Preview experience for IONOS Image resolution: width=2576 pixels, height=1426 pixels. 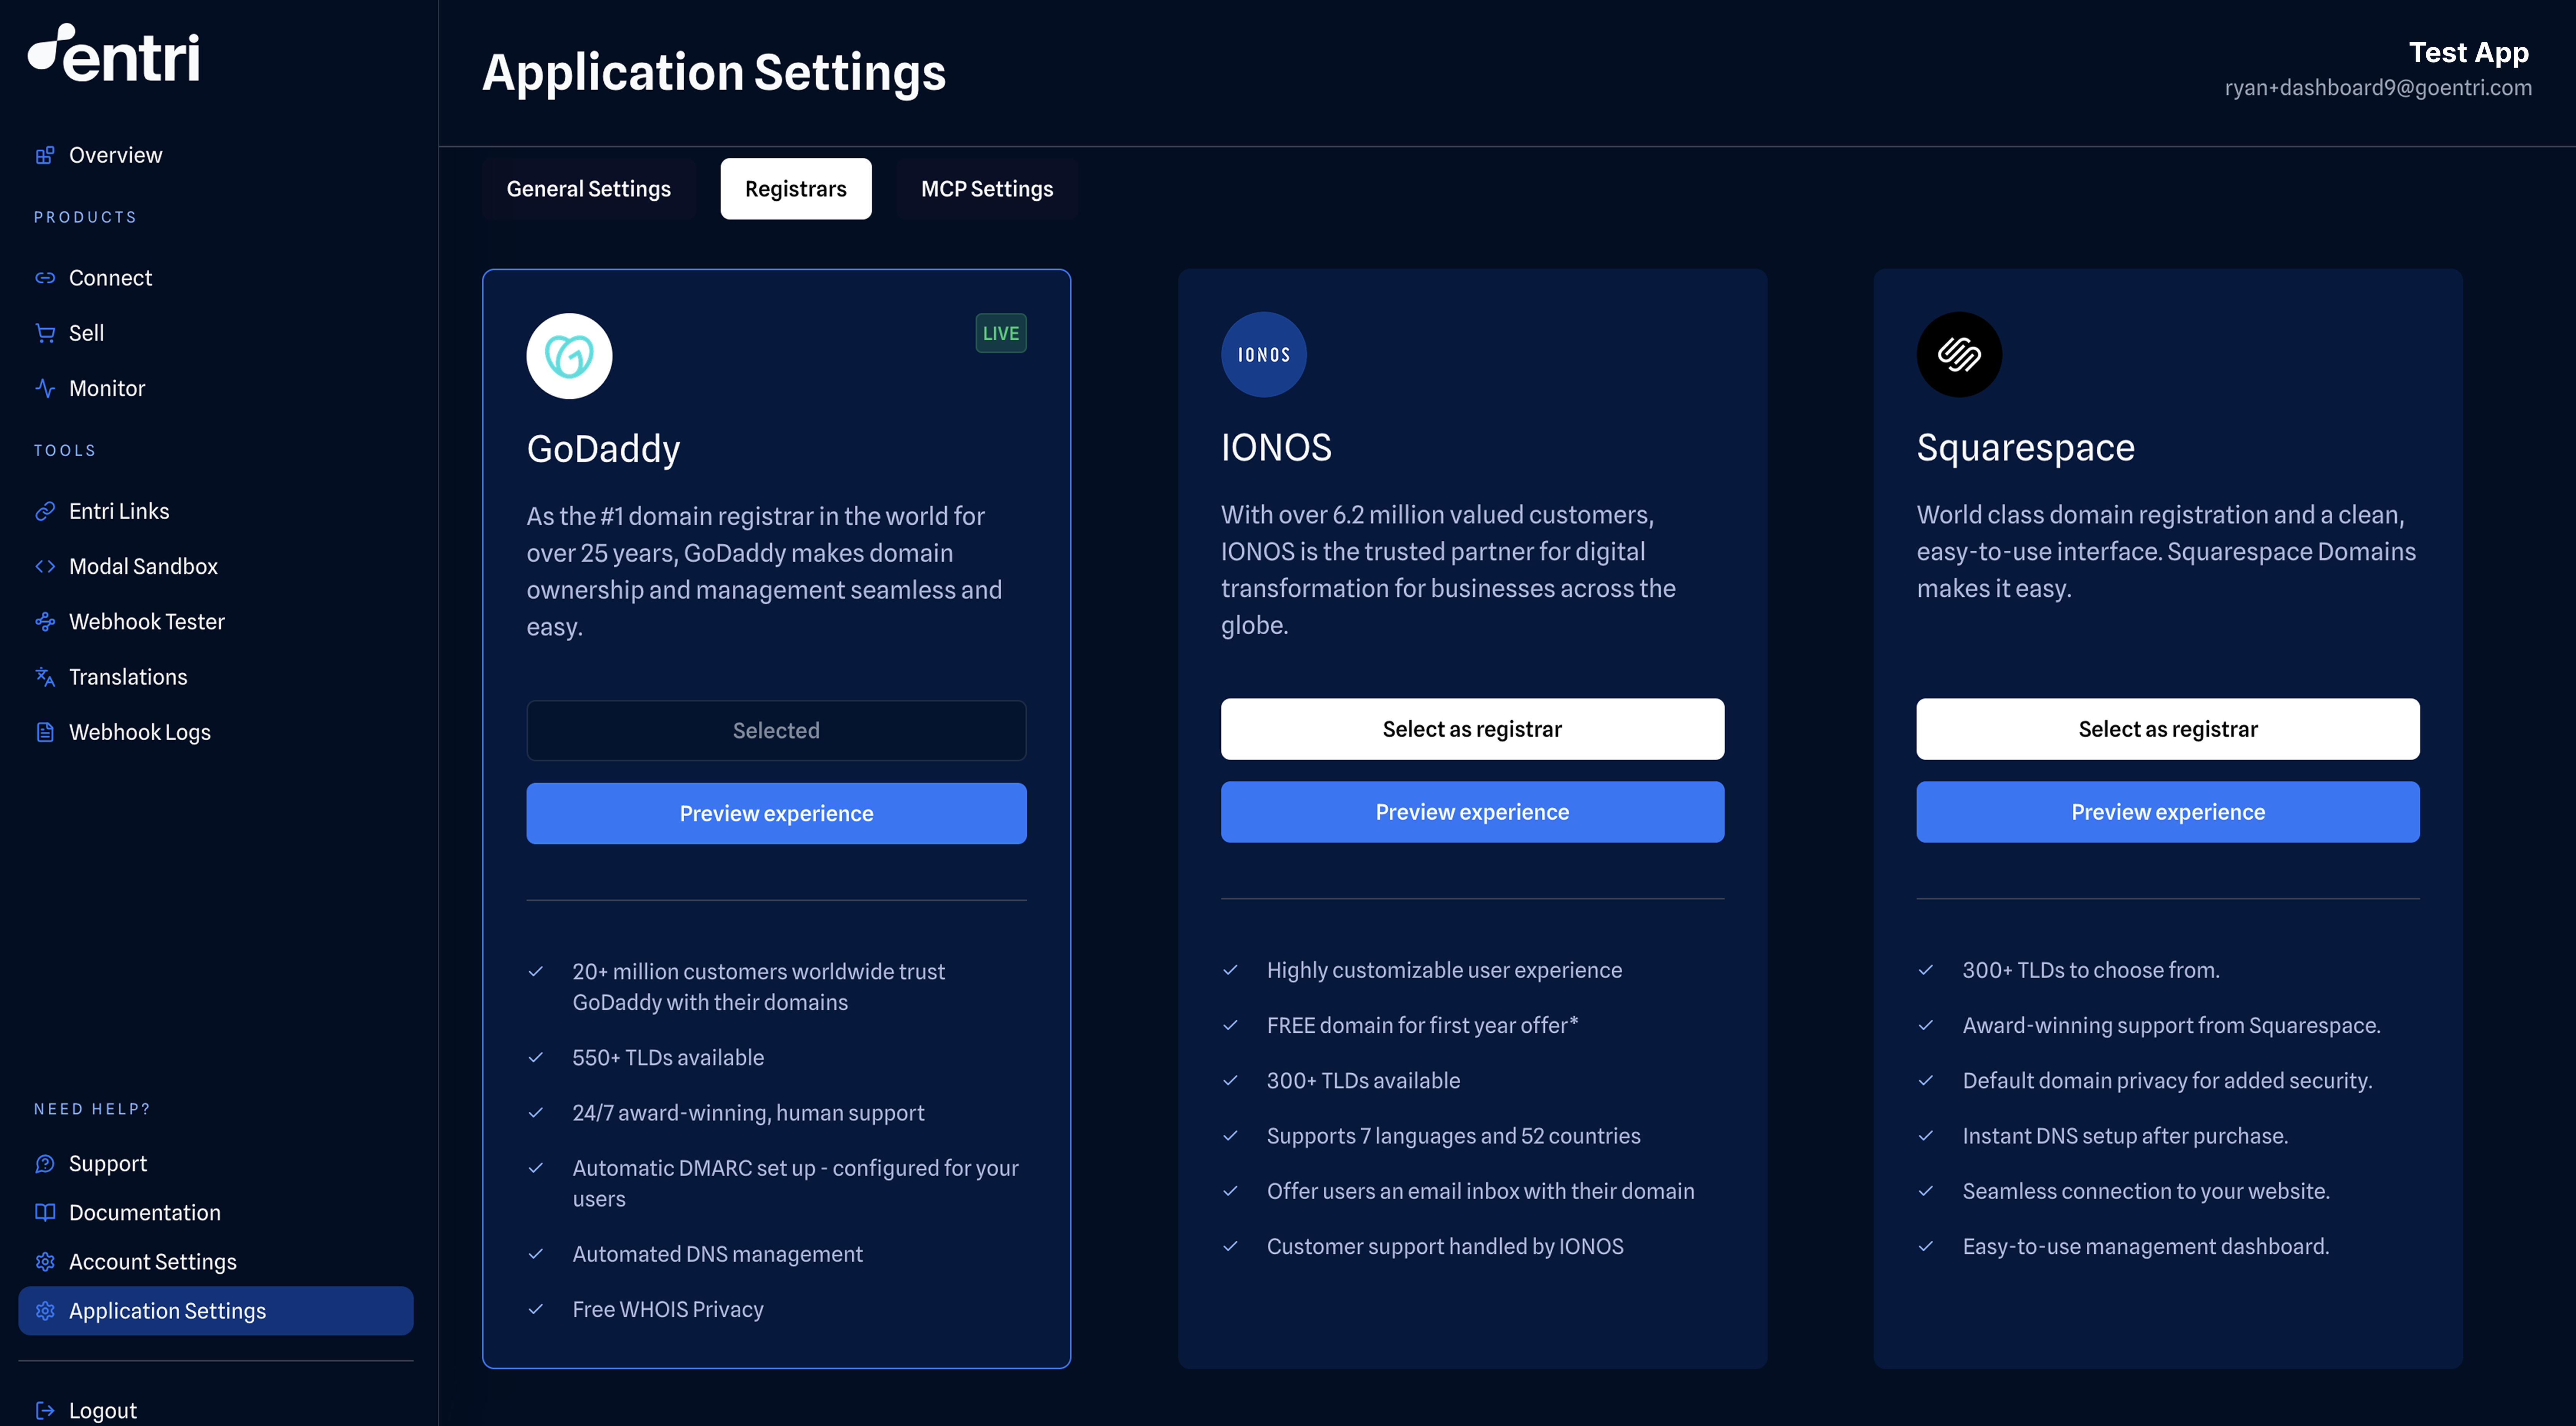point(1472,812)
